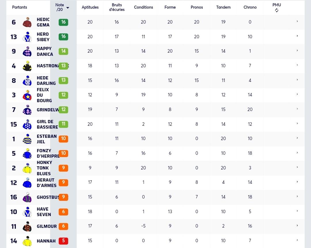
Task: Click Felix du Bourg's star silks icon
Action: (x=27, y=95)
